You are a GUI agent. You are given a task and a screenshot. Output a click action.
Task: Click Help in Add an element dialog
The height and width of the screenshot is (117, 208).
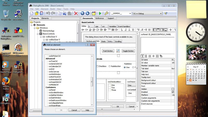point(87,110)
